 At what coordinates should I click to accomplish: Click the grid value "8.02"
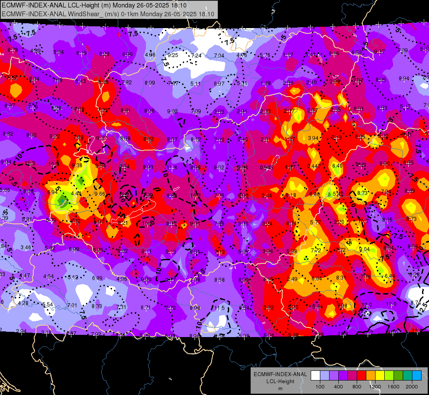(123, 251)
